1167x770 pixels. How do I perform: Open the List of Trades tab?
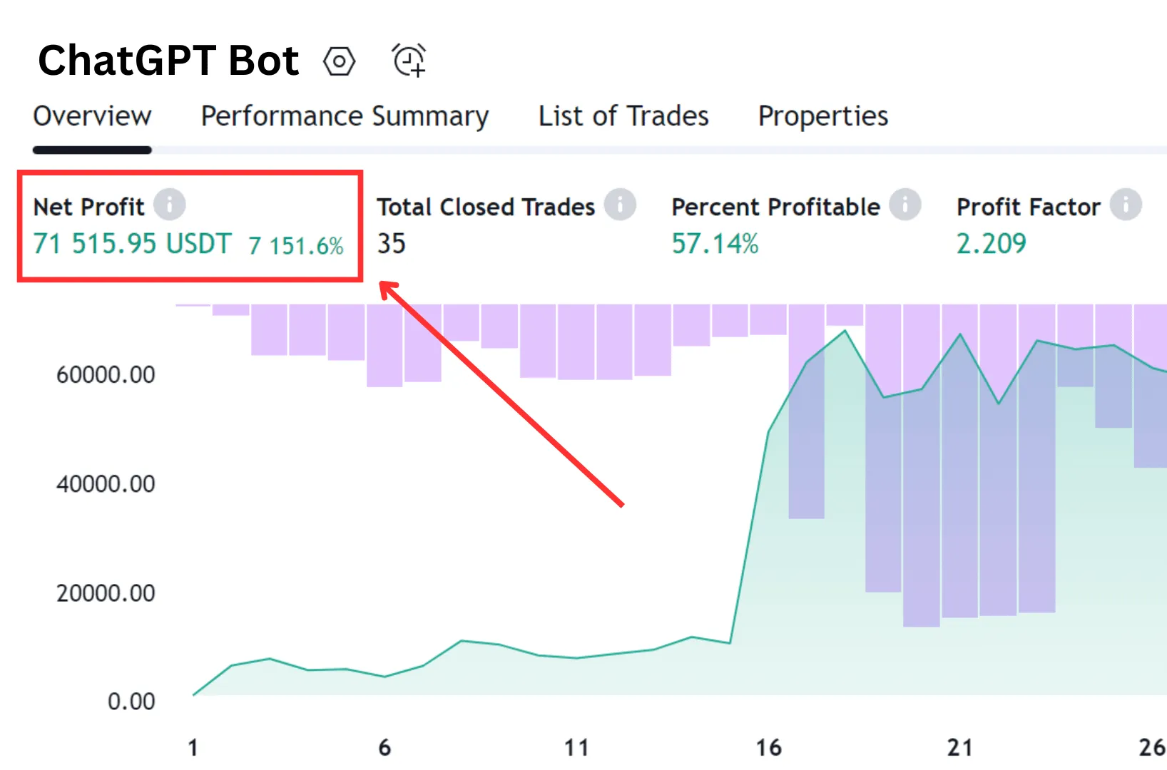623,115
